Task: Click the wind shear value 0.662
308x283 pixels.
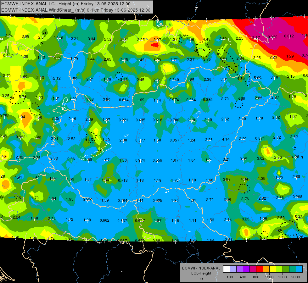Action: point(104,220)
